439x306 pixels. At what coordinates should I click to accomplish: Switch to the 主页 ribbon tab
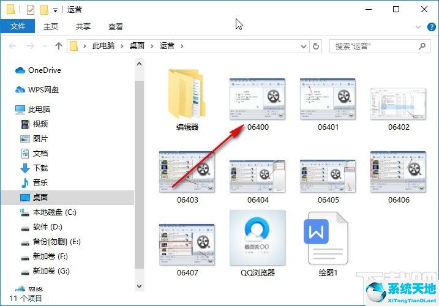pos(51,26)
